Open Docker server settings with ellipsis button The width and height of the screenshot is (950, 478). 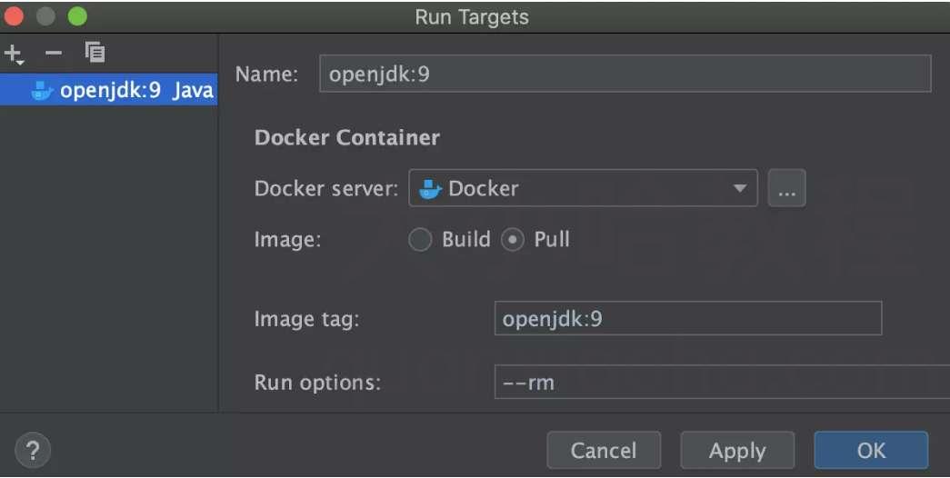click(786, 188)
